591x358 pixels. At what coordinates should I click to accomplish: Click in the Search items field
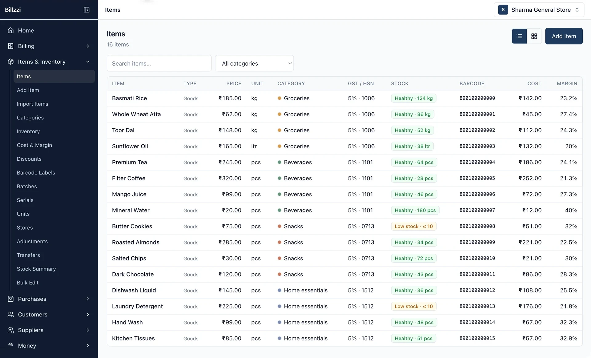coord(159,63)
